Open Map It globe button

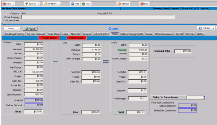[x=30, y=29]
